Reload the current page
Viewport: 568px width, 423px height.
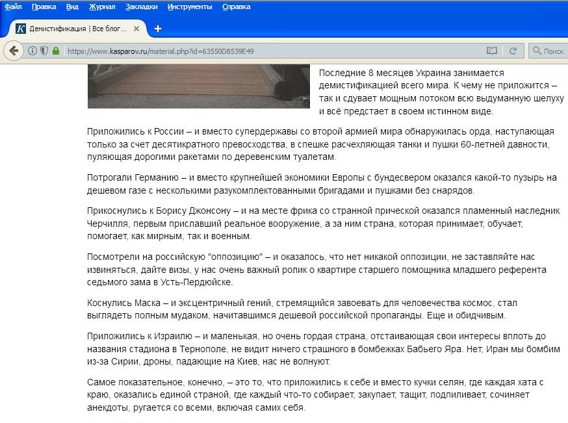point(513,51)
